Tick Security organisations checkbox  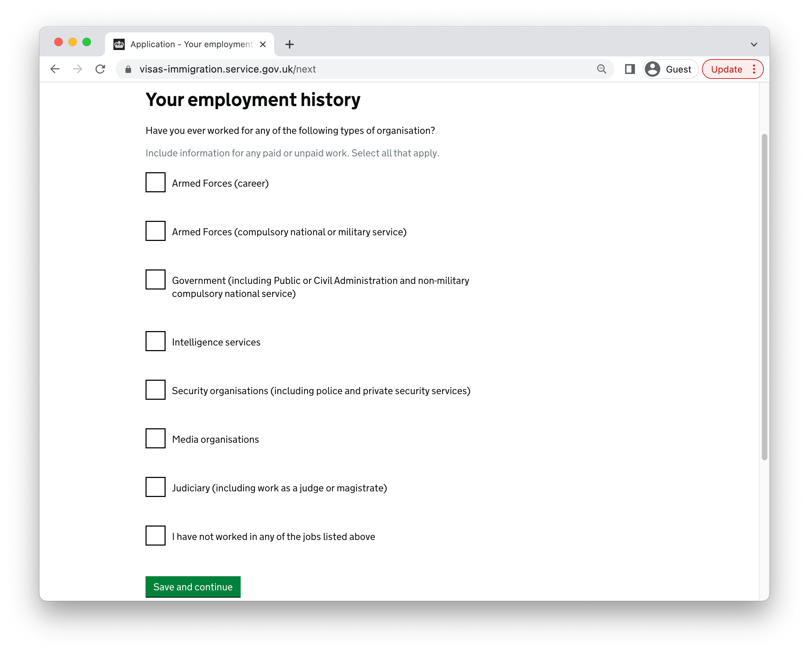pyautogui.click(x=155, y=390)
